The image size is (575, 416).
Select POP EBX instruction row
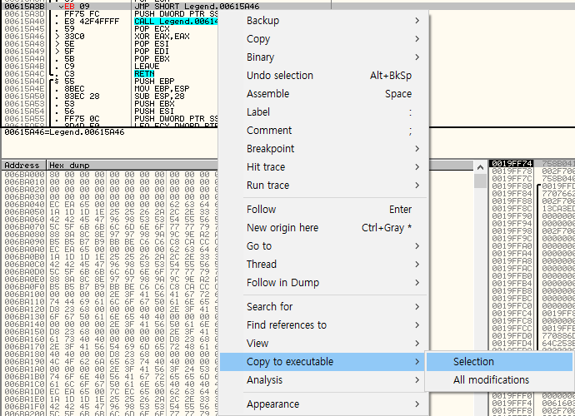click(x=110, y=59)
